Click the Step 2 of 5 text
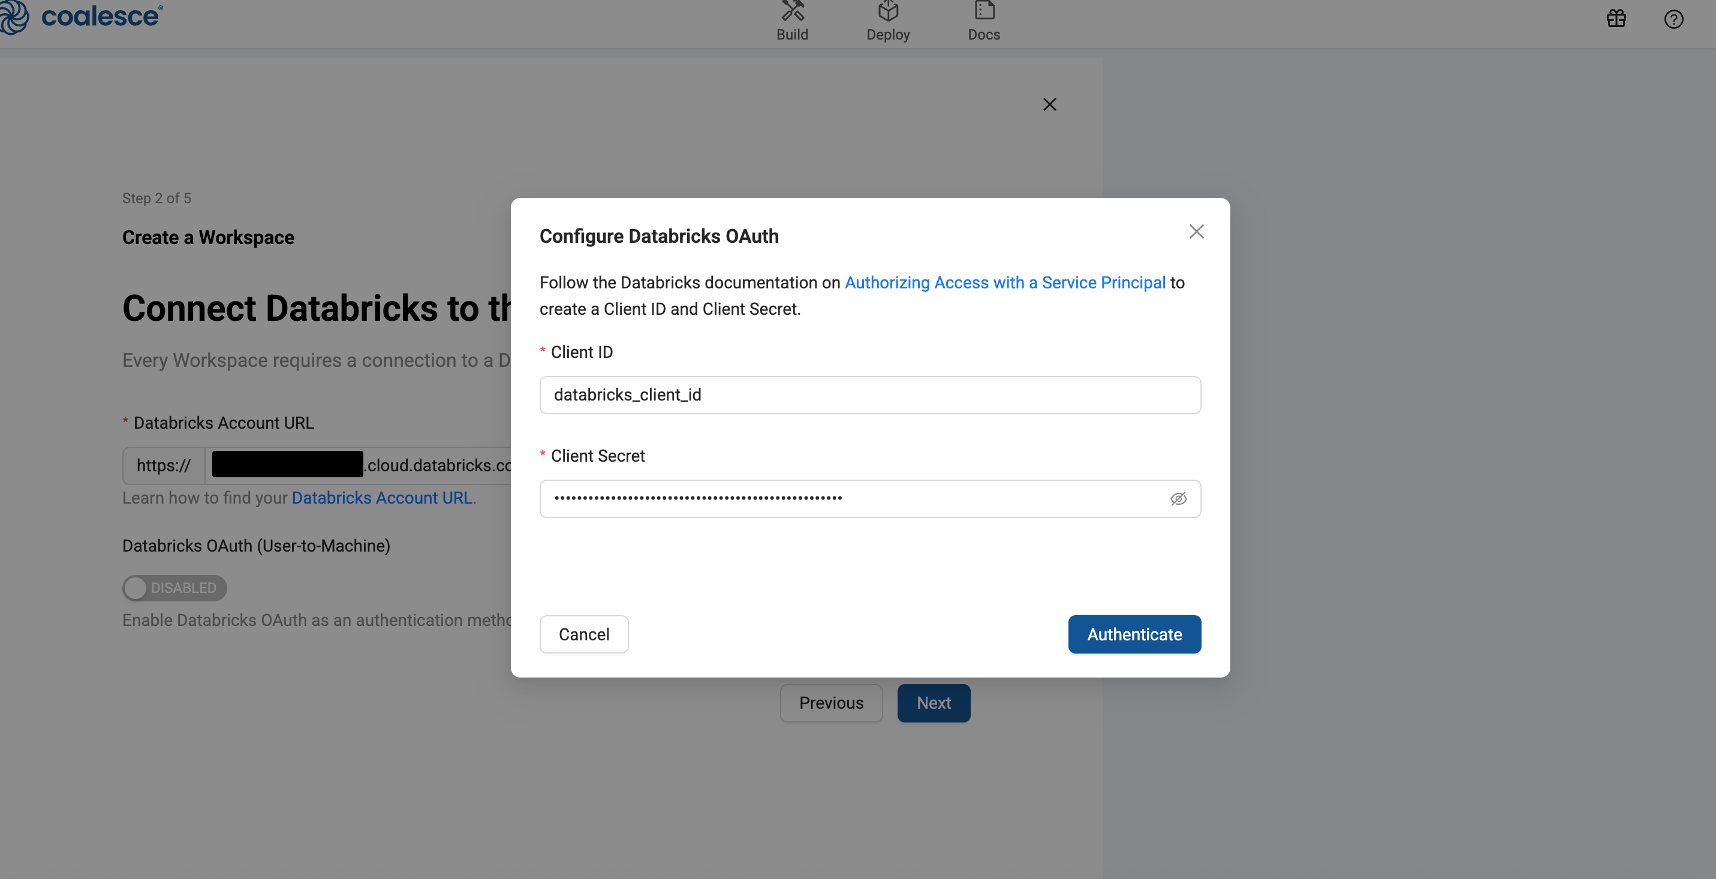The height and width of the screenshot is (879, 1716). [x=156, y=198]
